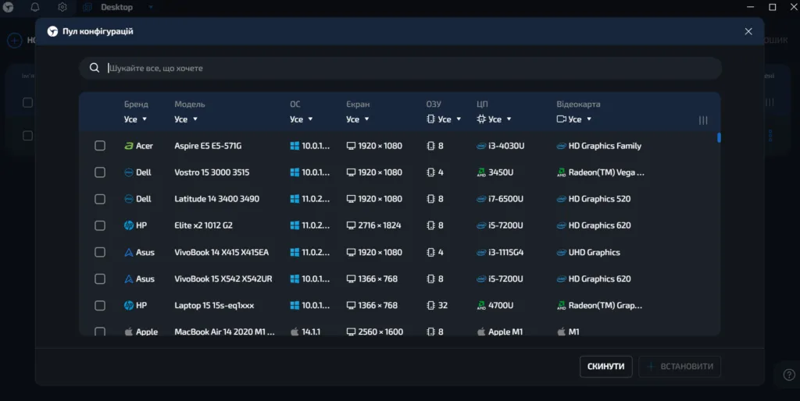Click Windows icon in Latitude 14 row
The image size is (800, 401).
point(295,199)
